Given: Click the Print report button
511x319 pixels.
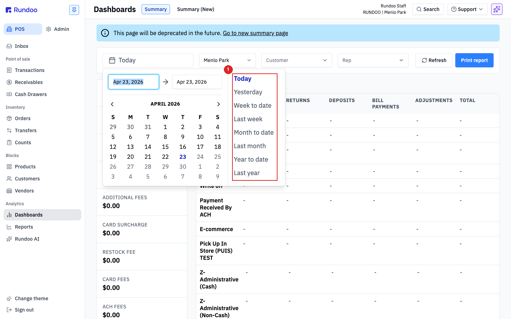Looking at the screenshot, I should click(474, 60).
